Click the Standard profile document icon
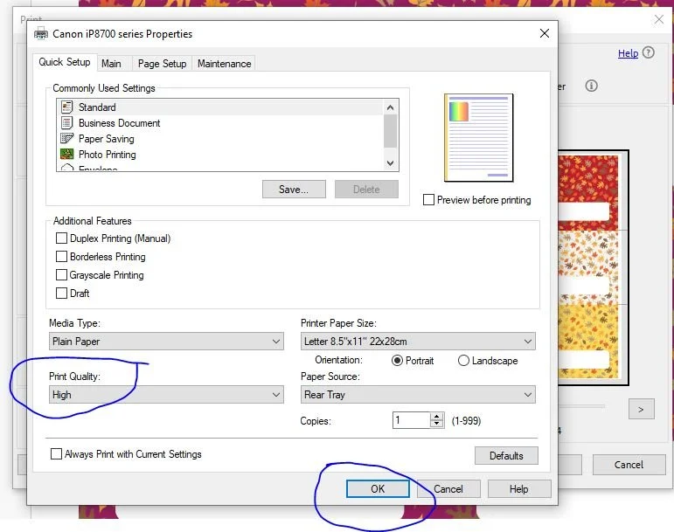Viewport: 674px width, 532px height. point(66,107)
